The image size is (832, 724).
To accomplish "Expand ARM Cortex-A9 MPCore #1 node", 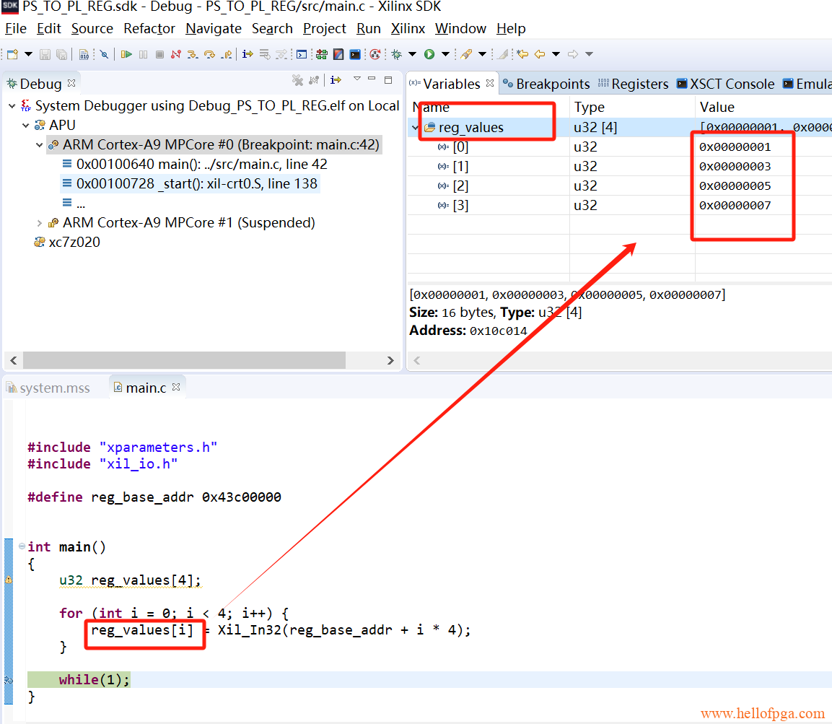I will [40, 223].
